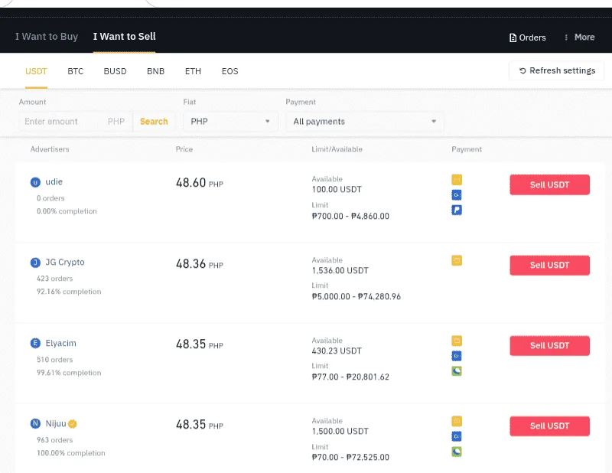Image resolution: width=612 pixels, height=473 pixels.
Task: Click Elyacim's blue avatar icon
Action: [x=35, y=344]
